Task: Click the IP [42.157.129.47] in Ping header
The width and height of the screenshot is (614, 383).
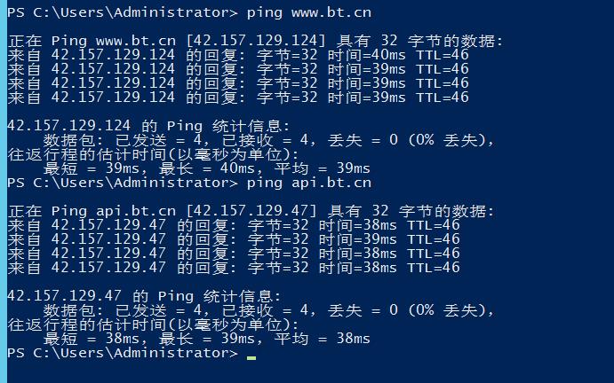Action: coord(251,211)
